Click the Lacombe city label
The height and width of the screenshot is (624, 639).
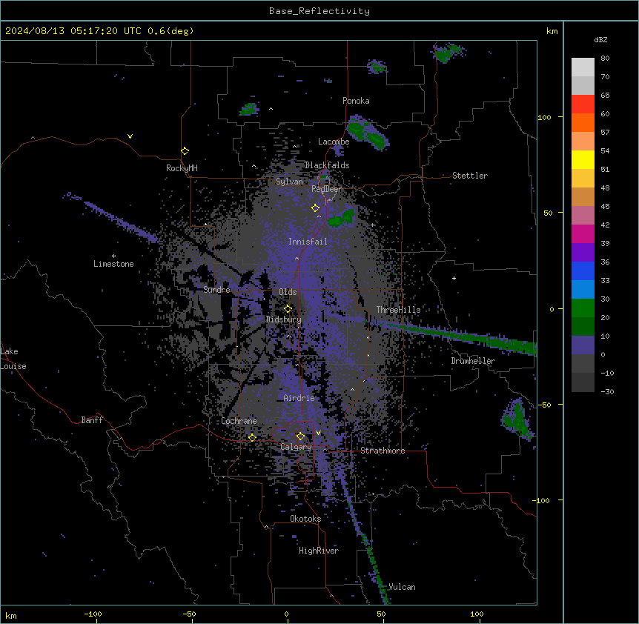(x=334, y=142)
